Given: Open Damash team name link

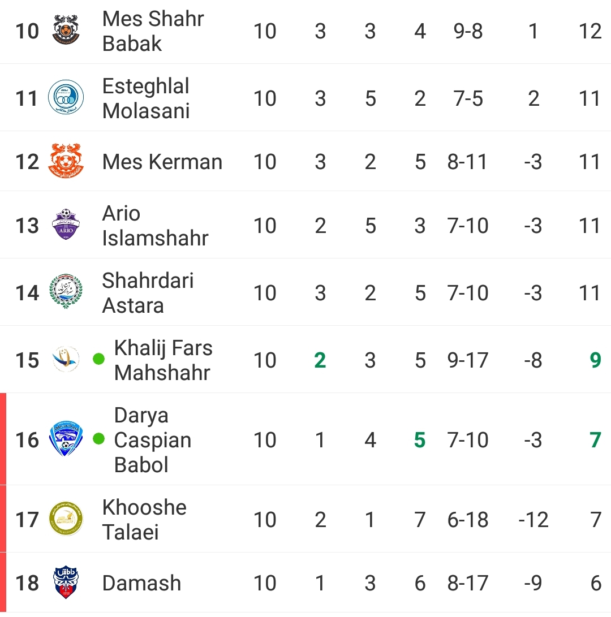Looking at the screenshot, I should pyautogui.click(x=141, y=583).
